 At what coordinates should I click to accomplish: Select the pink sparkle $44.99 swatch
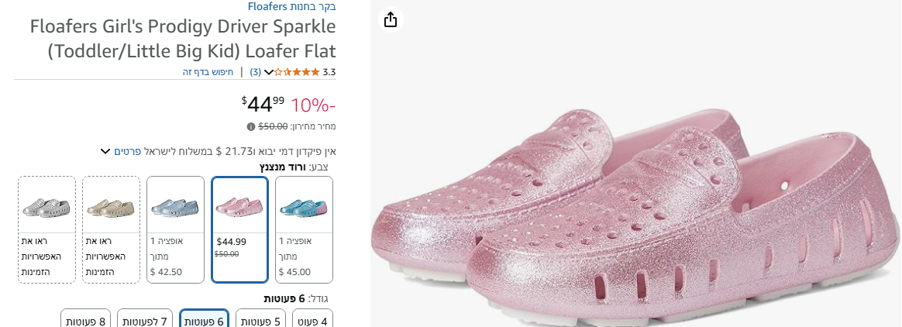click(x=240, y=229)
